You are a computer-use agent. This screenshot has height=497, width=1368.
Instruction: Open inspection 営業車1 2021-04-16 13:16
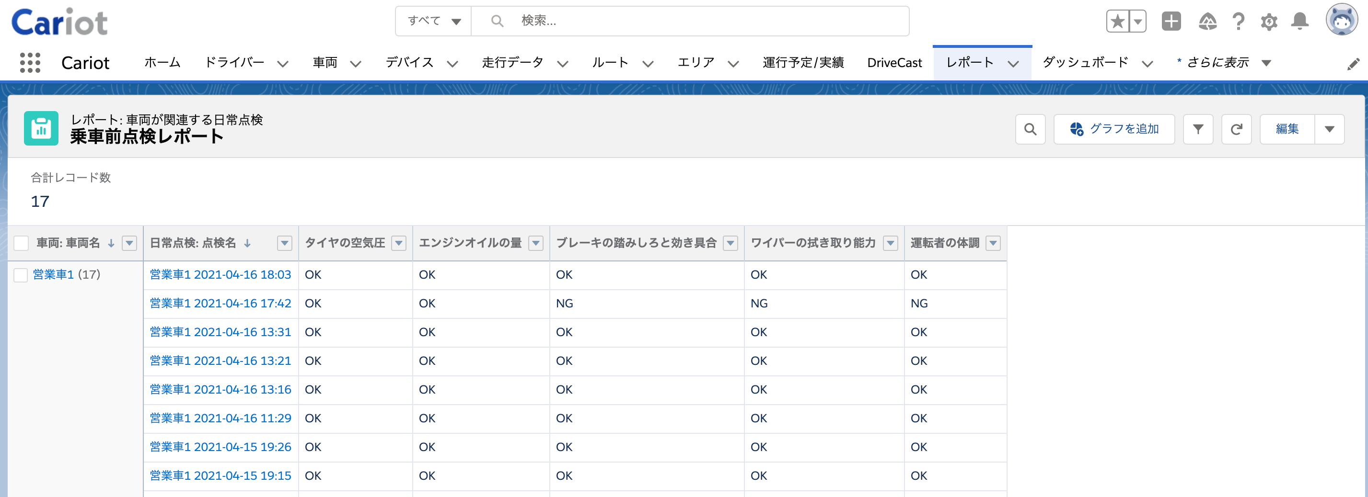(x=220, y=389)
